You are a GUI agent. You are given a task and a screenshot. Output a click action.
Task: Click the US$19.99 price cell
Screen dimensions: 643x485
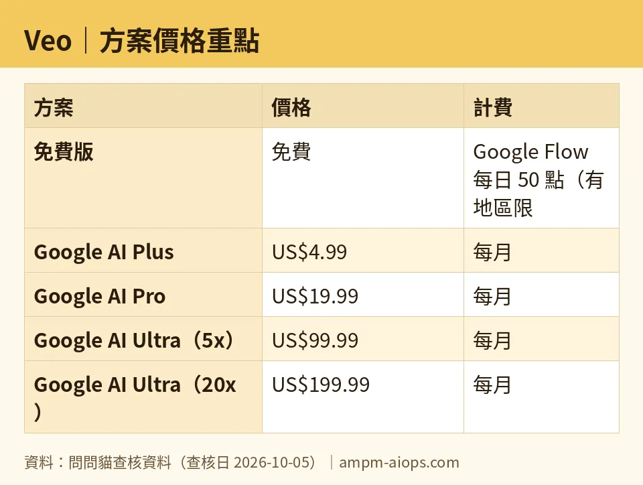coord(363,295)
